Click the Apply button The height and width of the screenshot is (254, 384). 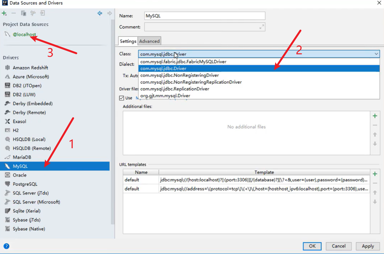pyautogui.click(x=368, y=246)
